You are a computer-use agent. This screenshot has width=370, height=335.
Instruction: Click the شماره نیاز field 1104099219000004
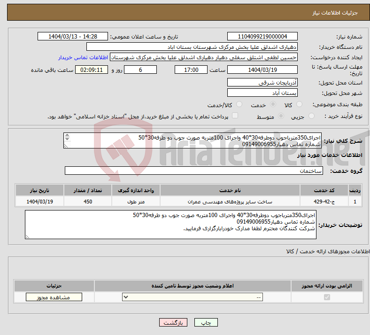point(262,36)
